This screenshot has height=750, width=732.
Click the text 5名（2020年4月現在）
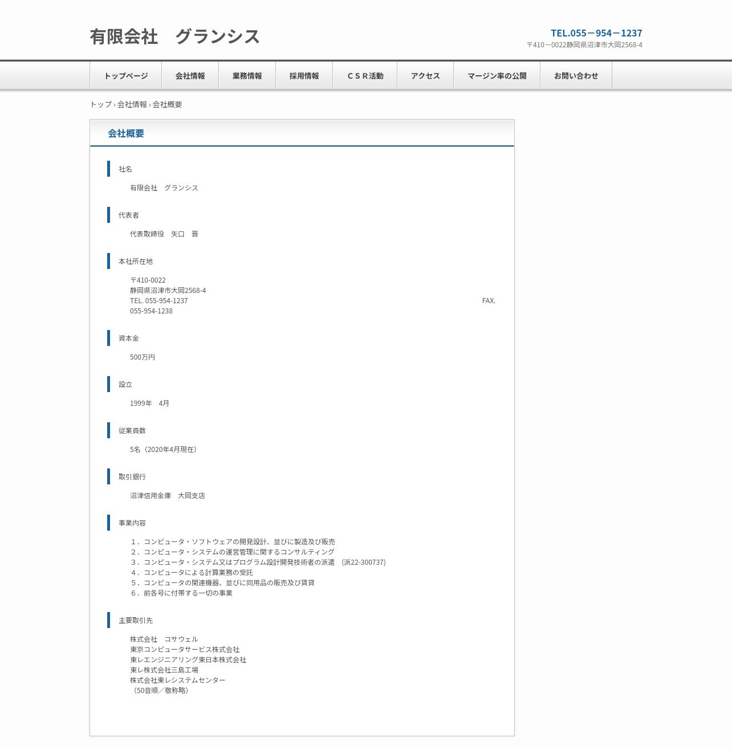click(165, 450)
